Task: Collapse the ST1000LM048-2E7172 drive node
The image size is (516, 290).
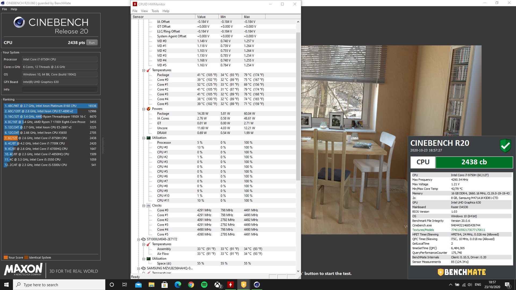Action: point(139,240)
